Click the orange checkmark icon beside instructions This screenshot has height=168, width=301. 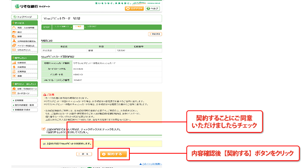pyautogui.click(x=43, y=129)
